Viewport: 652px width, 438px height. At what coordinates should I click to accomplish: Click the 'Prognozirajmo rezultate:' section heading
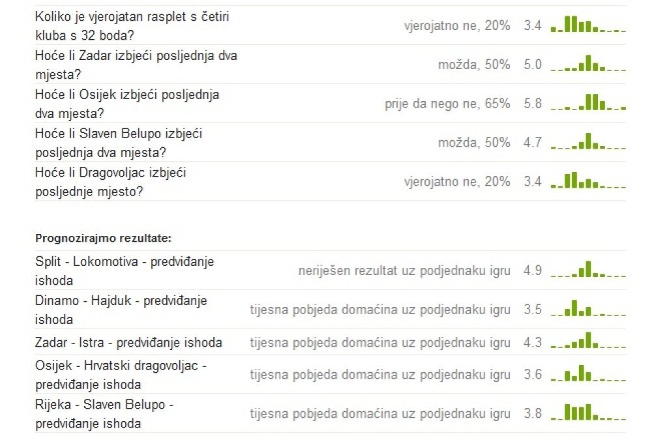click(104, 238)
